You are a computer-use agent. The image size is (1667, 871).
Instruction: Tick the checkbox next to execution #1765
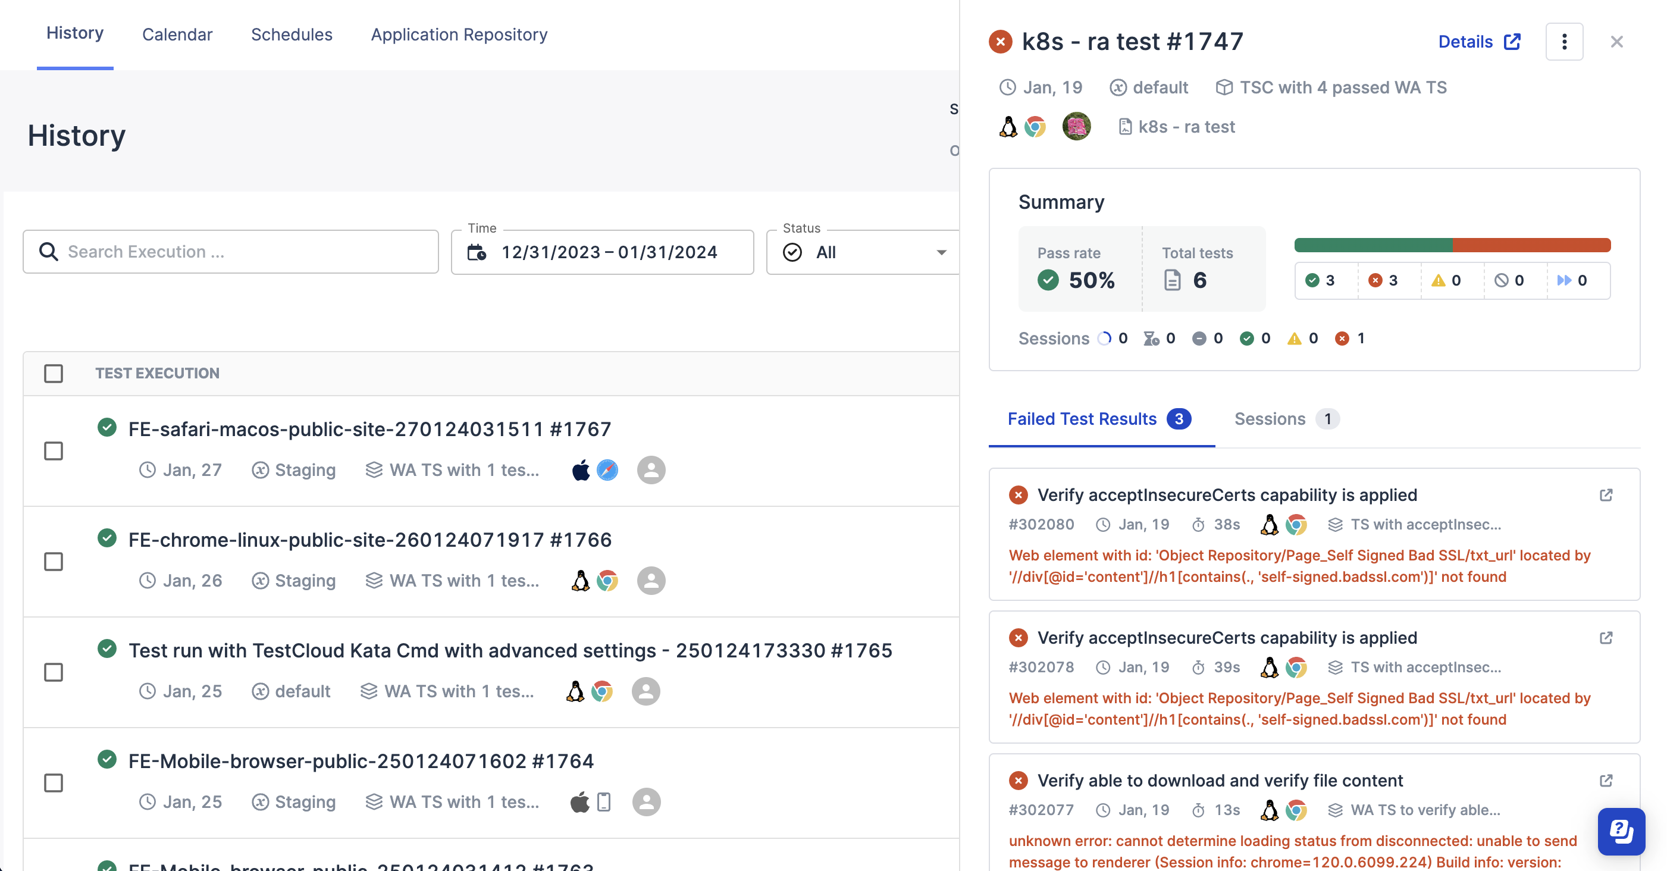coord(54,673)
